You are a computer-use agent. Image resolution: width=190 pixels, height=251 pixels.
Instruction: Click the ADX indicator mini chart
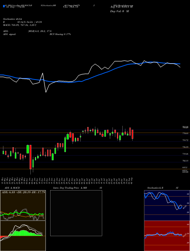[23, 205]
